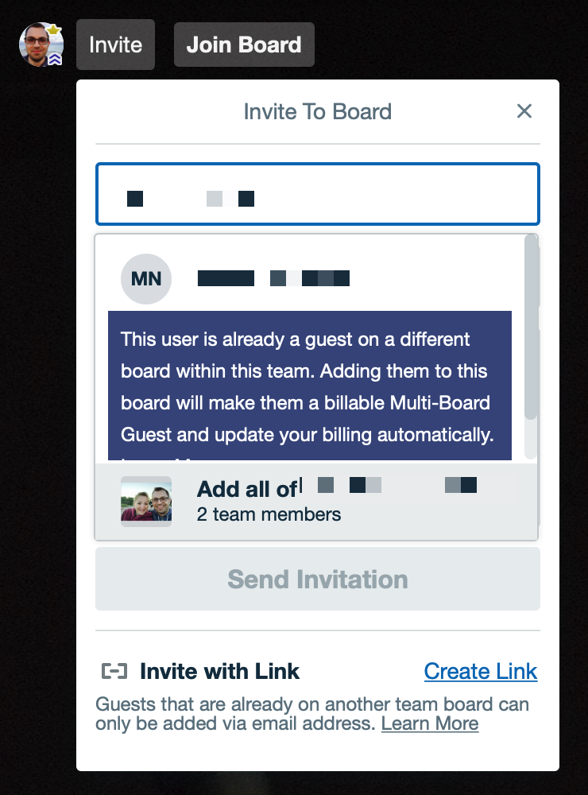Click the Invite To Board title

click(x=317, y=111)
